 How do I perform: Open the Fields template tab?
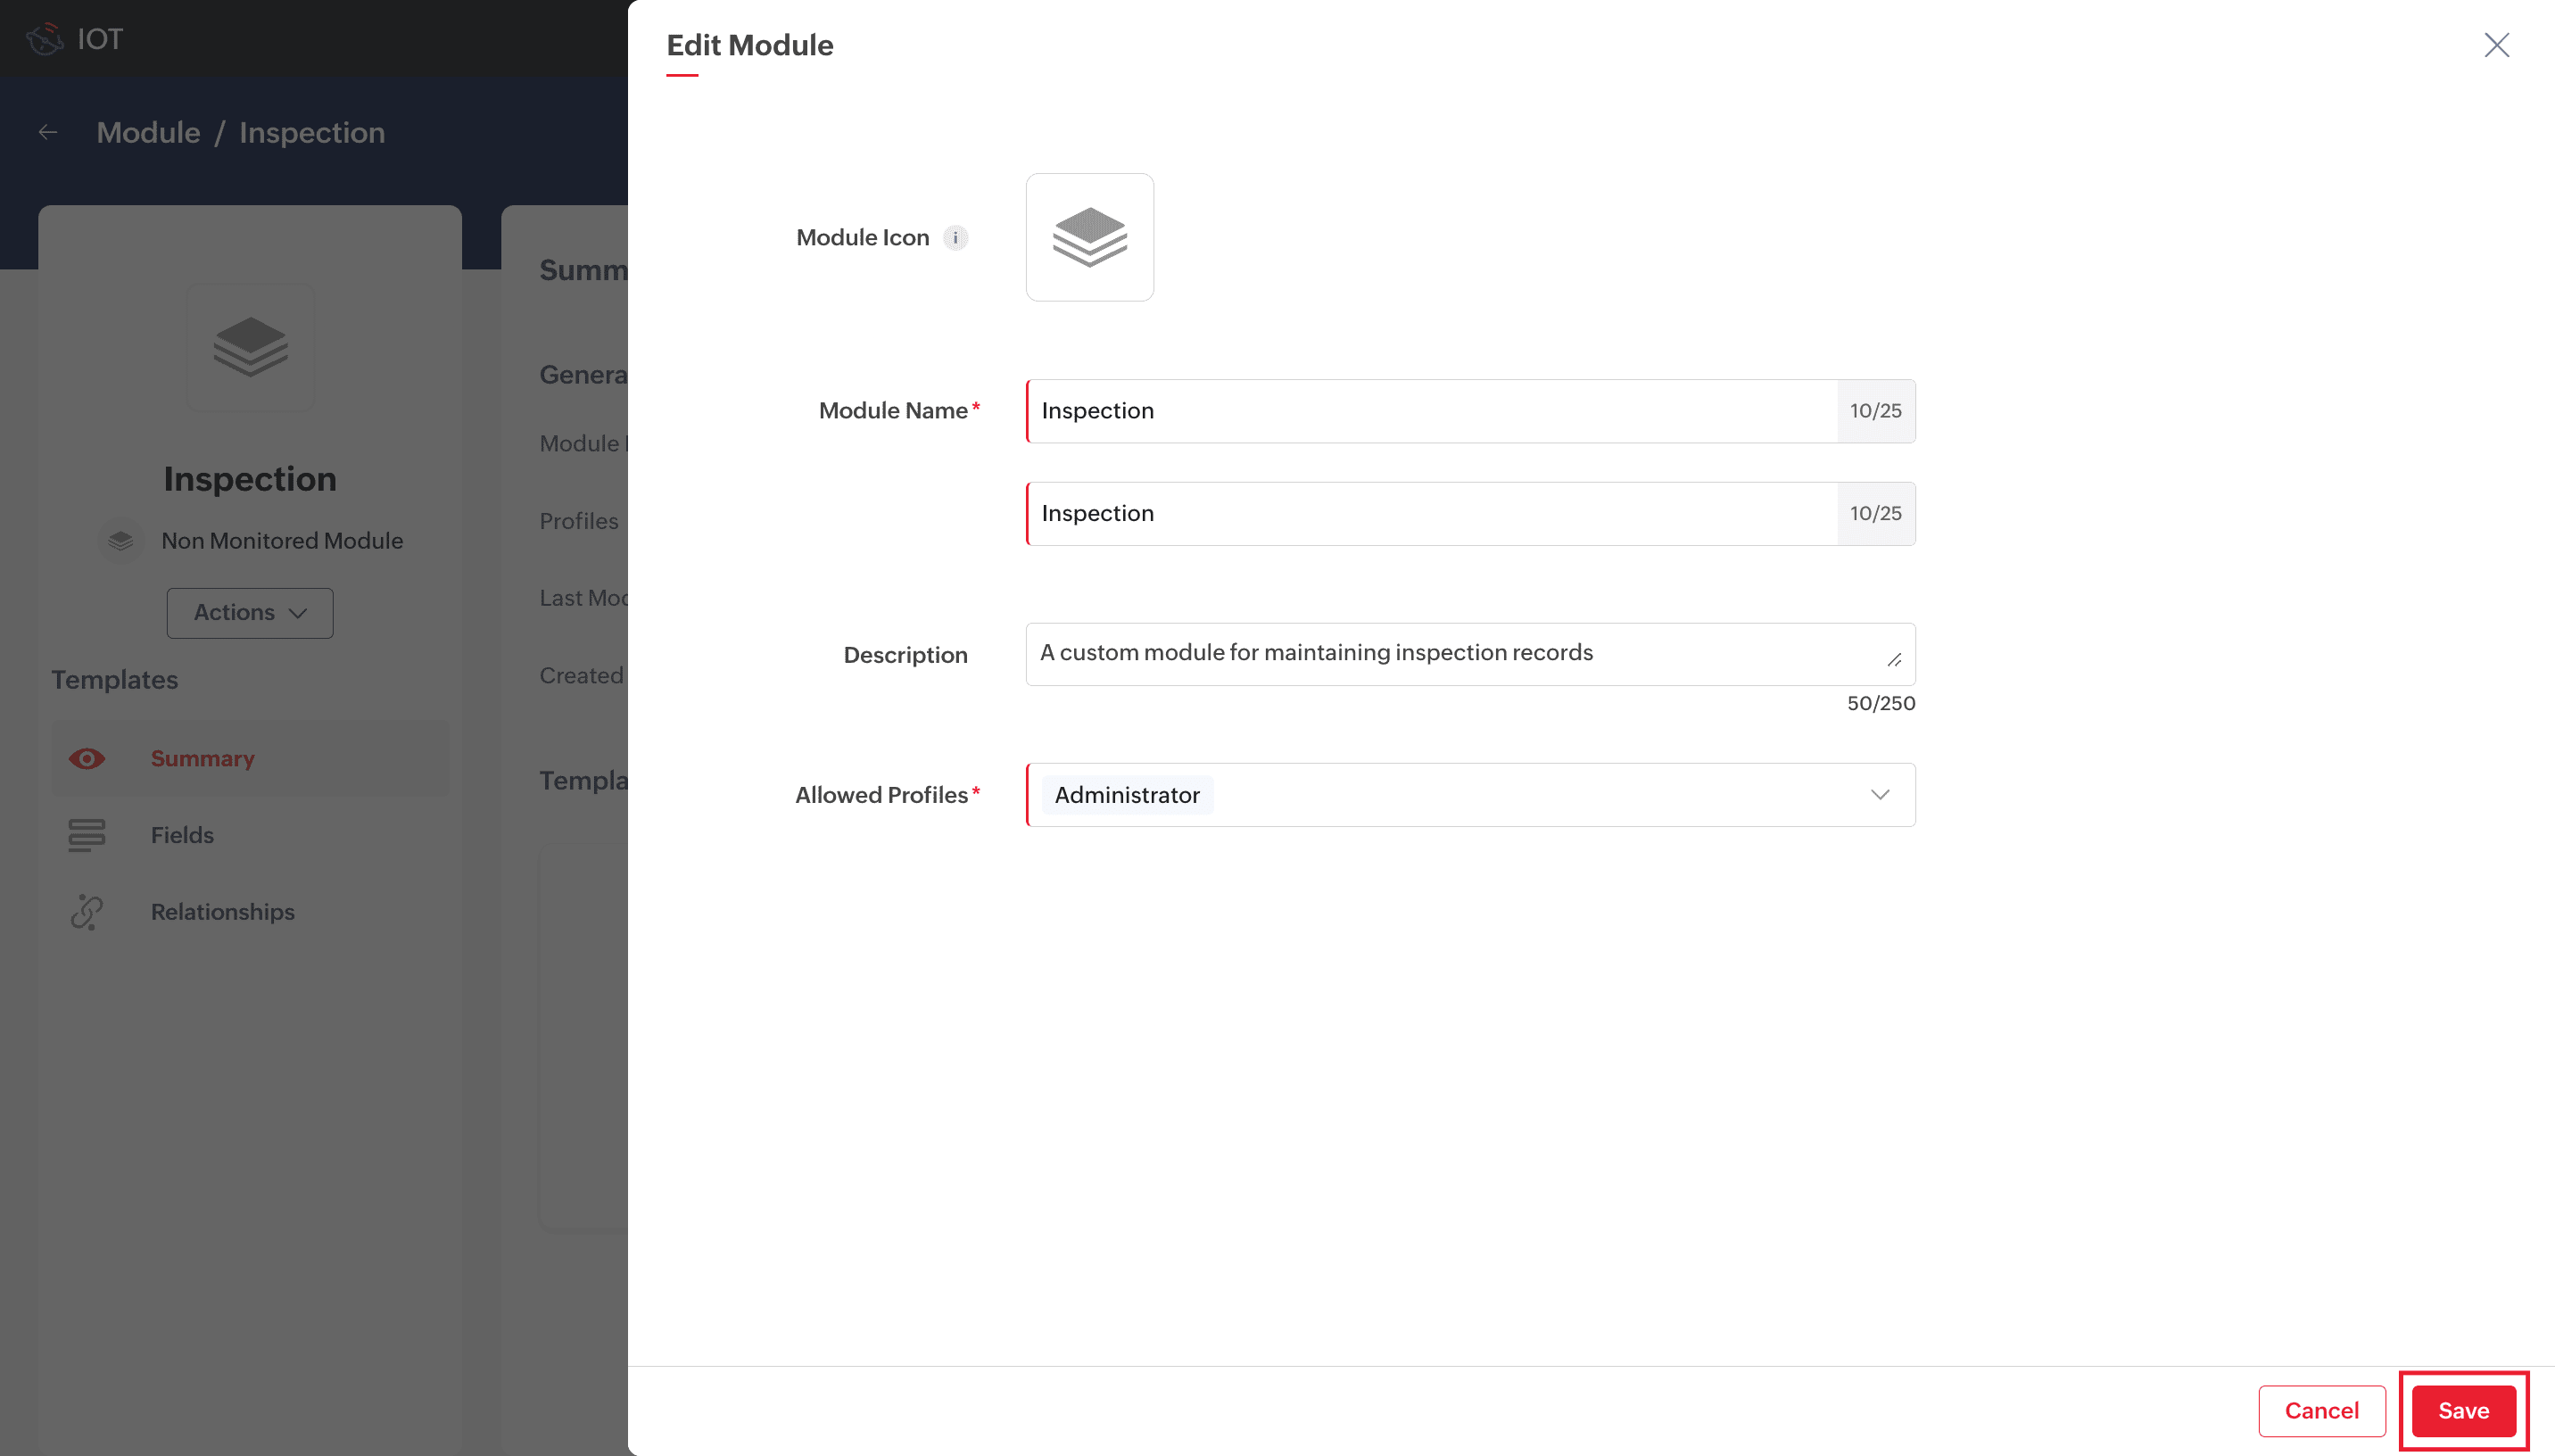tap(182, 835)
